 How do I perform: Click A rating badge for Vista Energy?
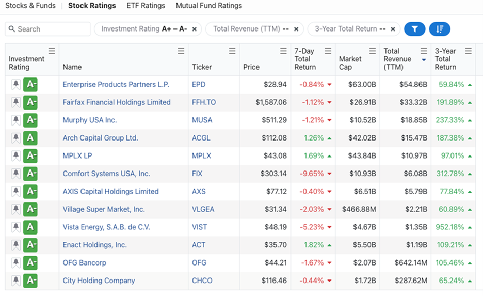(30, 227)
